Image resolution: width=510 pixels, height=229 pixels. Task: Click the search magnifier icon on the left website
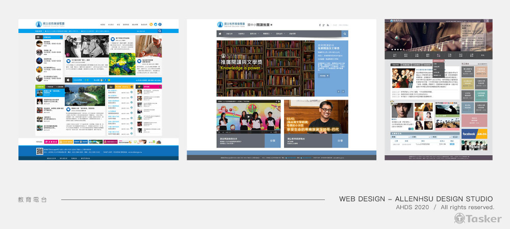[160, 31]
